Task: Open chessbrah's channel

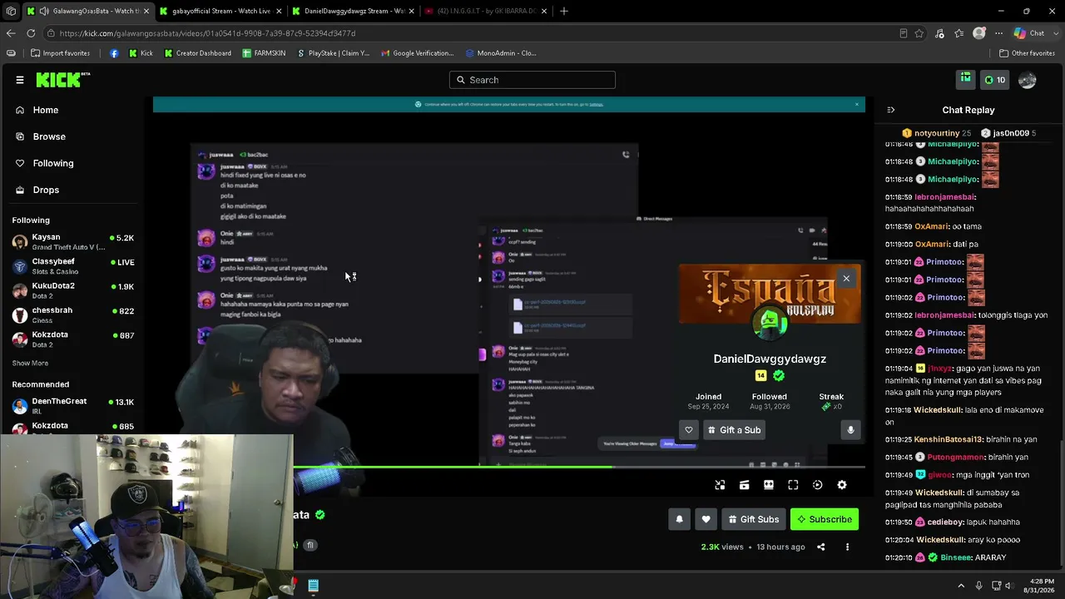Action: tap(73, 314)
